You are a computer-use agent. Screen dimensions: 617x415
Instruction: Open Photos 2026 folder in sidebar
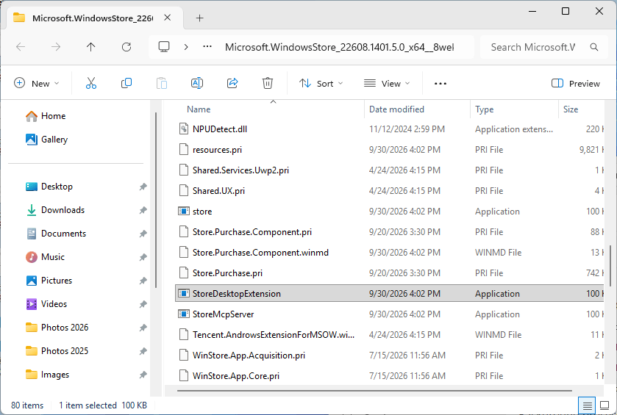tap(57, 328)
